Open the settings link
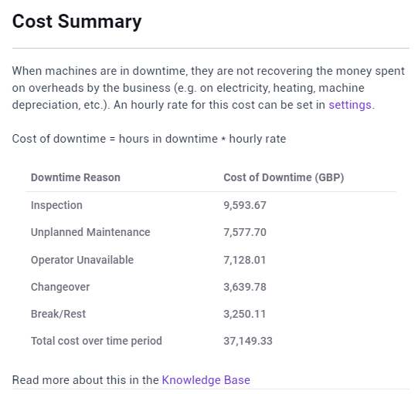 coord(350,105)
